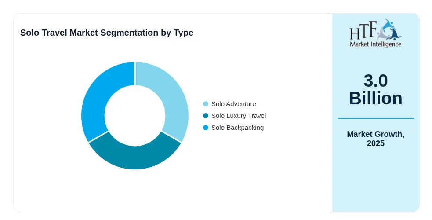432x220 pixels.
Task: Click the blue figures emblem beside HTF
Action: (389, 29)
